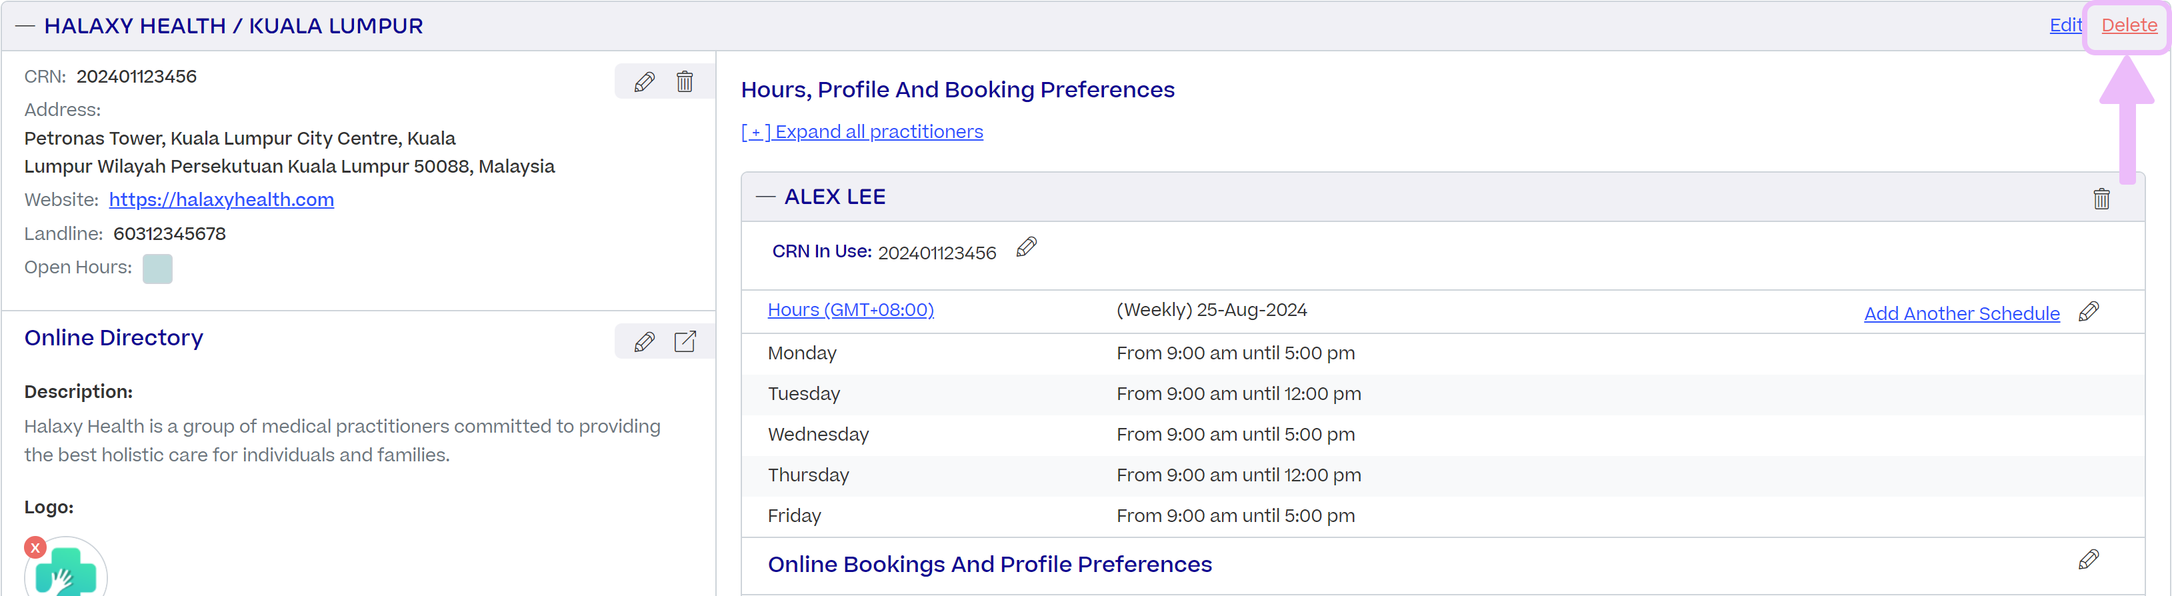2172x596 pixels.
Task: Remove Alex Lee practitioner with trash icon
Action: [x=2101, y=198]
